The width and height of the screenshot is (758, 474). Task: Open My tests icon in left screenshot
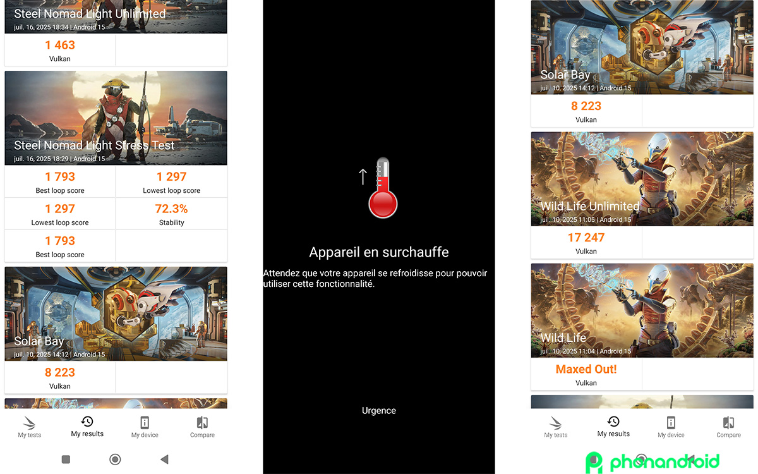pyautogui.click(x=30, y=423)
